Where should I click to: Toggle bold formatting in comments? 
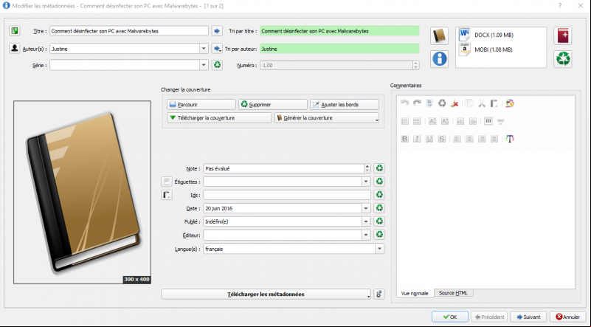point(404,139)
